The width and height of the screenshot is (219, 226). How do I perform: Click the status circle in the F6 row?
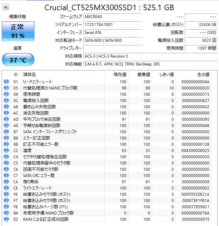point(6,194)
